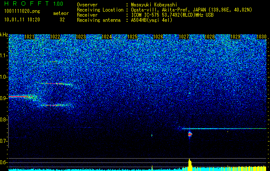The width and height of the screenshot is (270, 171).
Task: Click the A504HB(yagi 4el) antenna text
Action: pos(152,20)
